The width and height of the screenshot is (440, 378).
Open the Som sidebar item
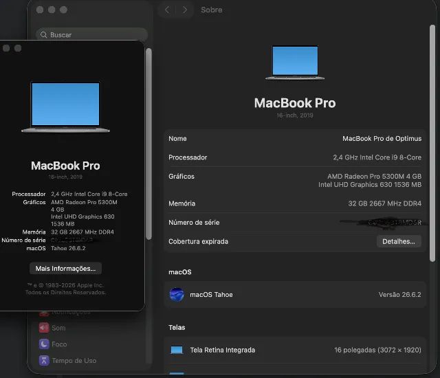tap(52, 328)
